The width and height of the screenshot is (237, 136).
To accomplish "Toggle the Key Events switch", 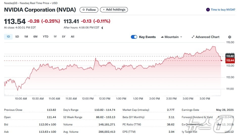I will tap(134, 37).
